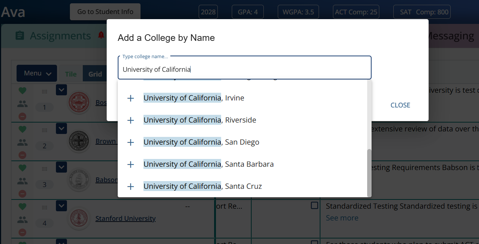Viewport: 479px width, 244px height.
Task: Click the drag handle above rank 2
Action: [x=45, y=130]
